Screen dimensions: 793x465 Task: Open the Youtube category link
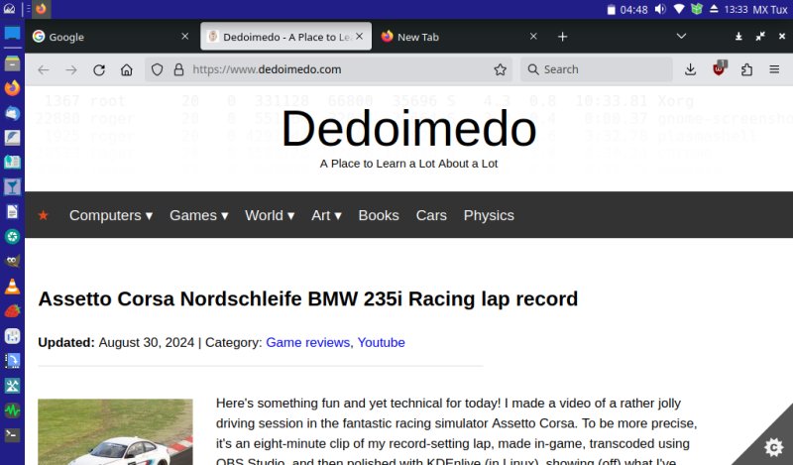(381, 342)
